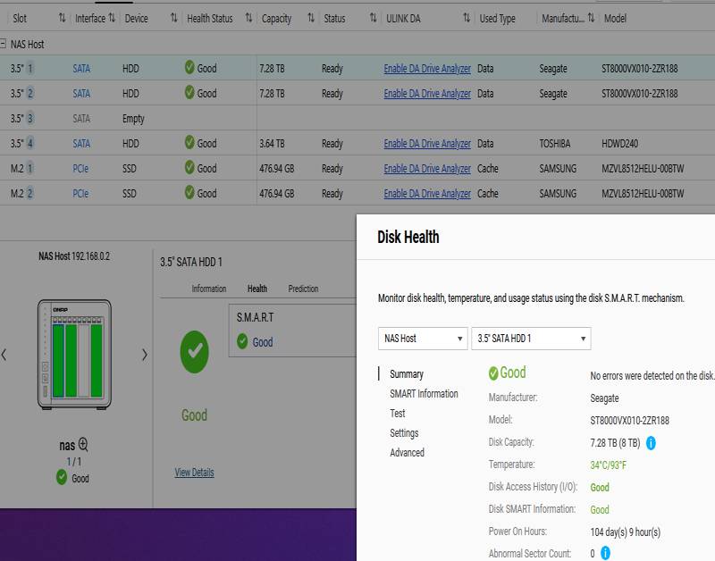This screenshot has width=715, height=561.
Task: Open the 3.5" SATA HDD 1 dropdown
Action: click(x=531, y=339)
